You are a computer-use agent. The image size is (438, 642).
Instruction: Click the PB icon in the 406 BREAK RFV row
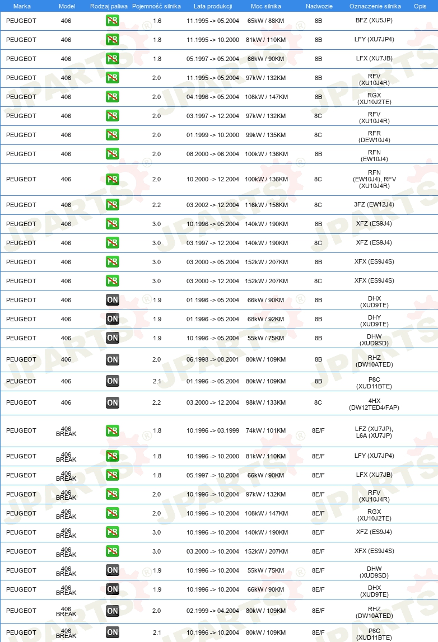[112, 494]
